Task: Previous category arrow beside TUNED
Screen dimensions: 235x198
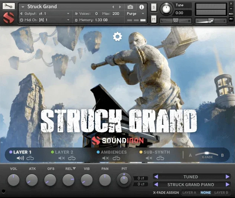Action: (x=156, y=177)
